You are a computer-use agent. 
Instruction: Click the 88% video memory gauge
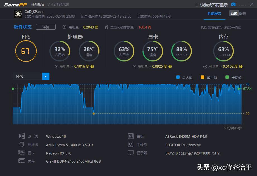pyautogui.click(x=182, y=51)
